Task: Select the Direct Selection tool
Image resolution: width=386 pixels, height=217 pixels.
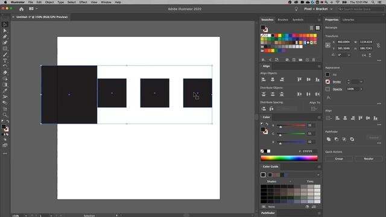Action: pyautogui.click(x=5, y=31)
